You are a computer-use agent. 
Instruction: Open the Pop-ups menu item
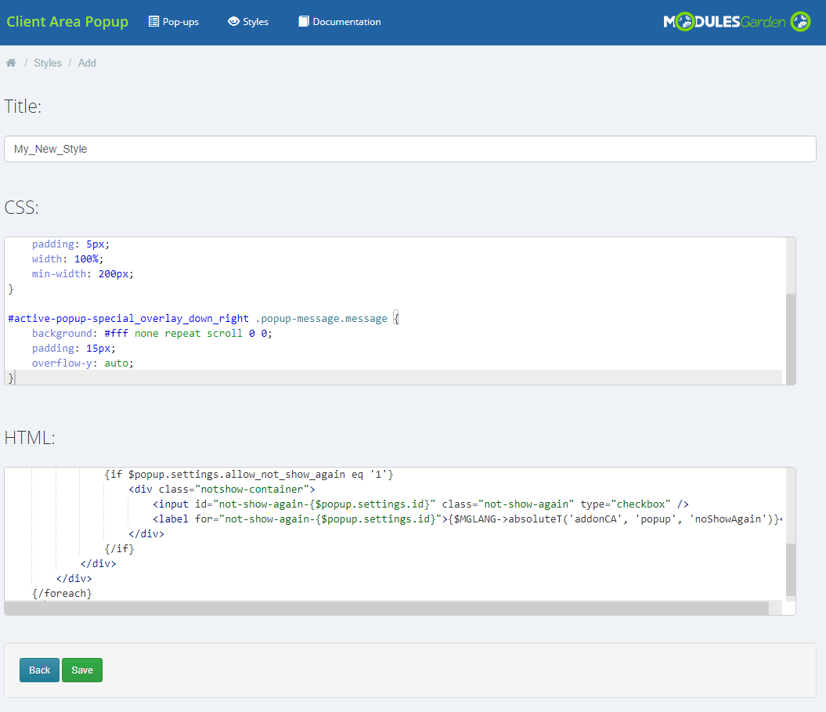pos(174,22)
